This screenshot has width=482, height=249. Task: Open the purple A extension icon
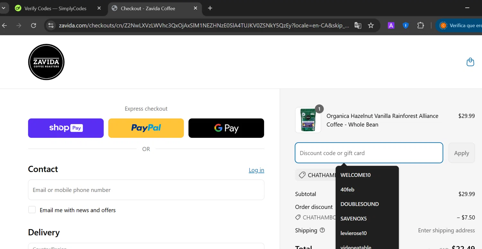point(391,25)
